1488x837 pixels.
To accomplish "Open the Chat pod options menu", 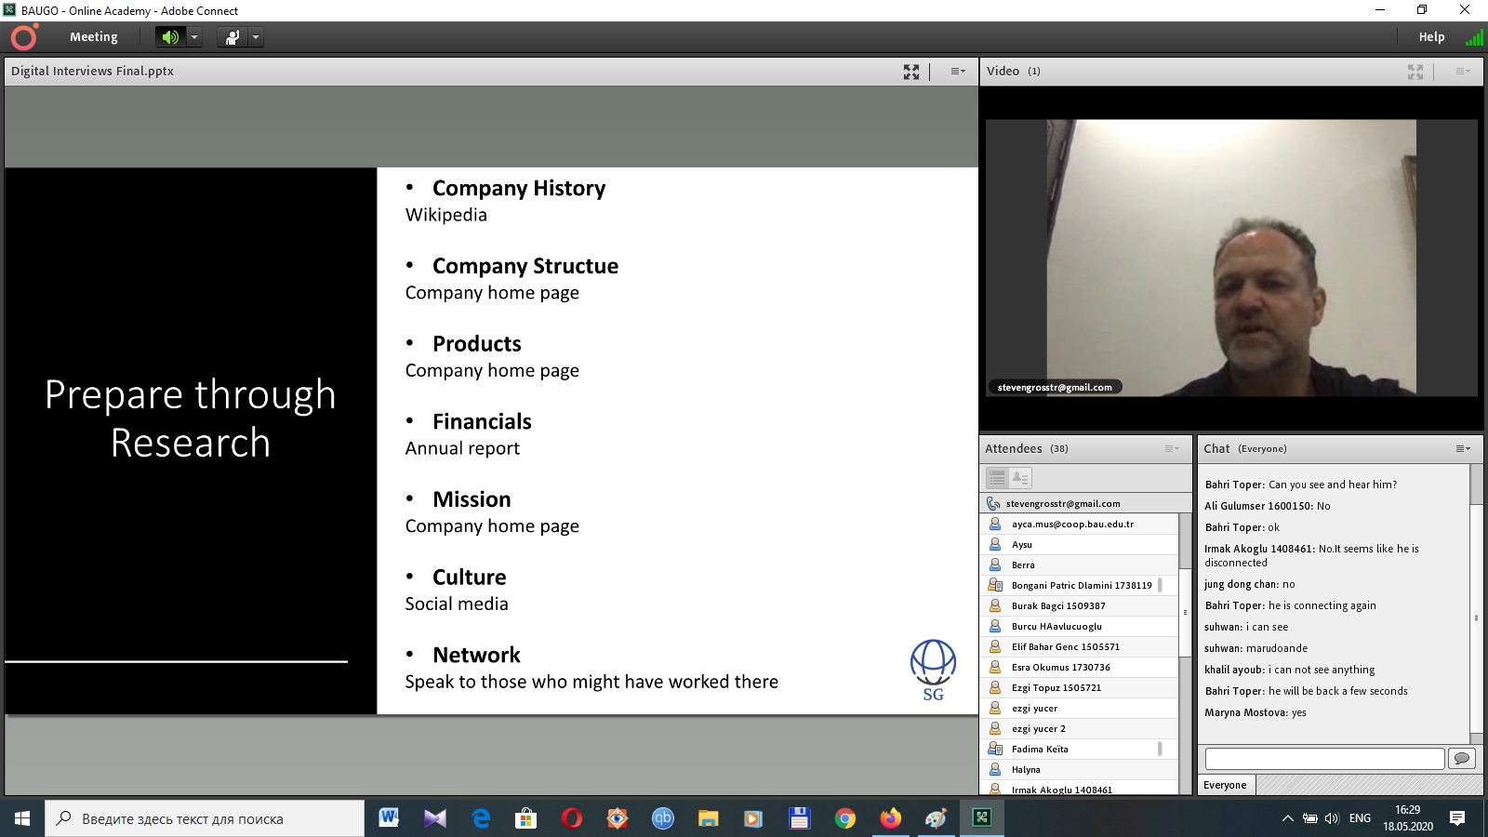I will click(1463, 448).
